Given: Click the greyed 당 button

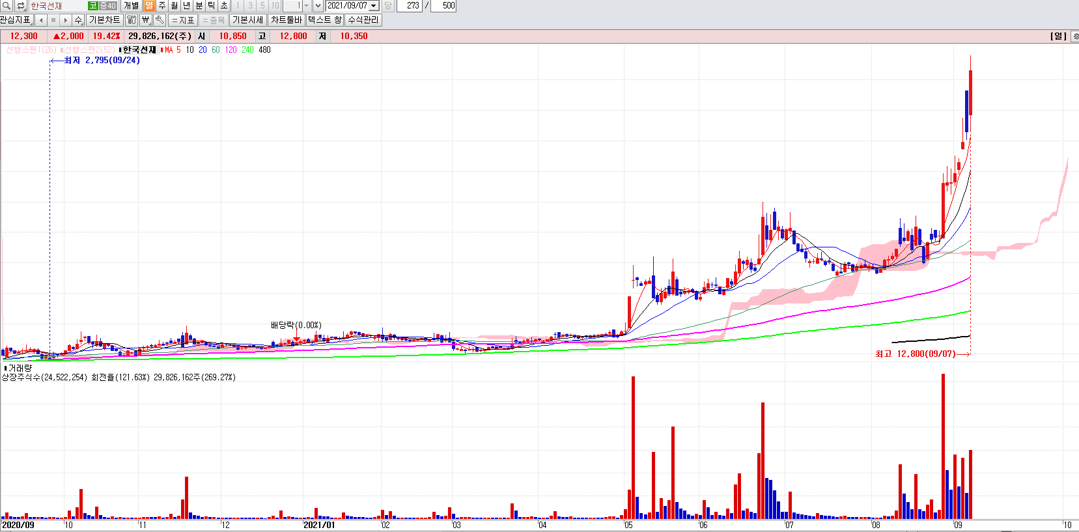Looking at the screenshot, I should click(x=388, y=6).
